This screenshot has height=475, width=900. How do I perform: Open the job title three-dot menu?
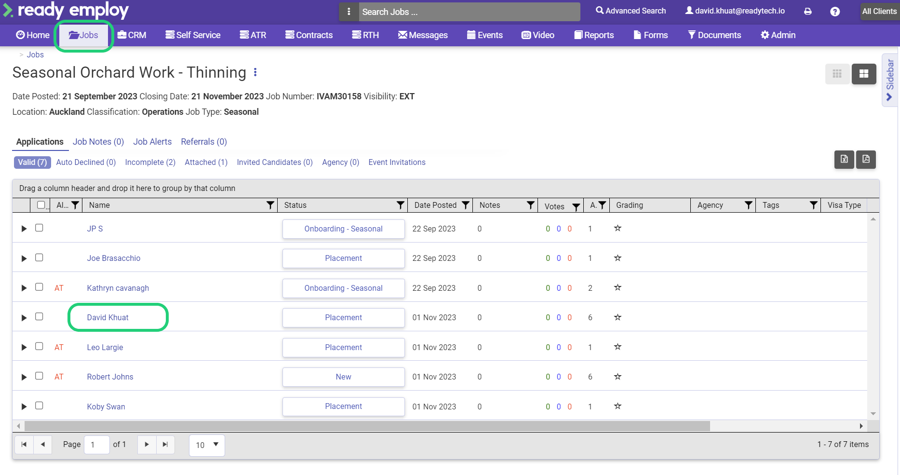255,72
